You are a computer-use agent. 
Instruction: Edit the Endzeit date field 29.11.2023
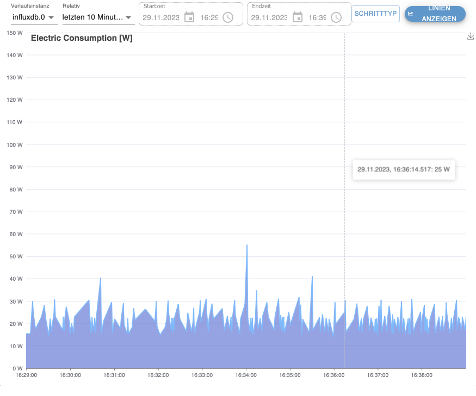coord(269,17)
